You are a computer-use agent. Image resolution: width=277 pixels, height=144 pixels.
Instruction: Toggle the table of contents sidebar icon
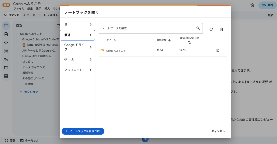6,26
